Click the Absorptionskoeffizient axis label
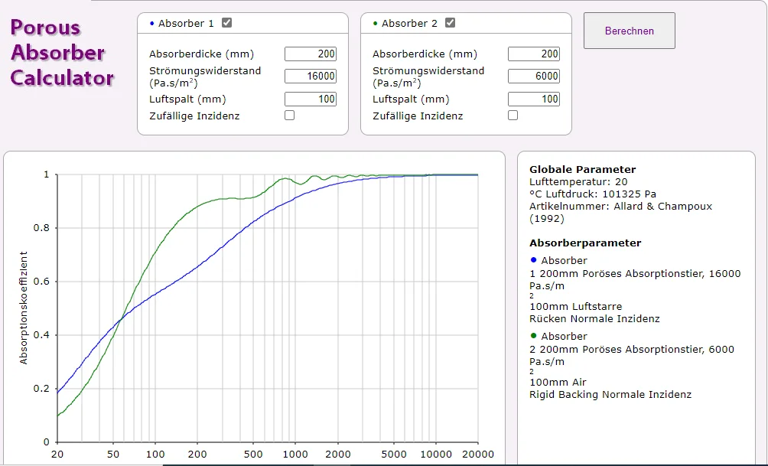The width and height of the screenshot is (768, 466). (24, 308)
